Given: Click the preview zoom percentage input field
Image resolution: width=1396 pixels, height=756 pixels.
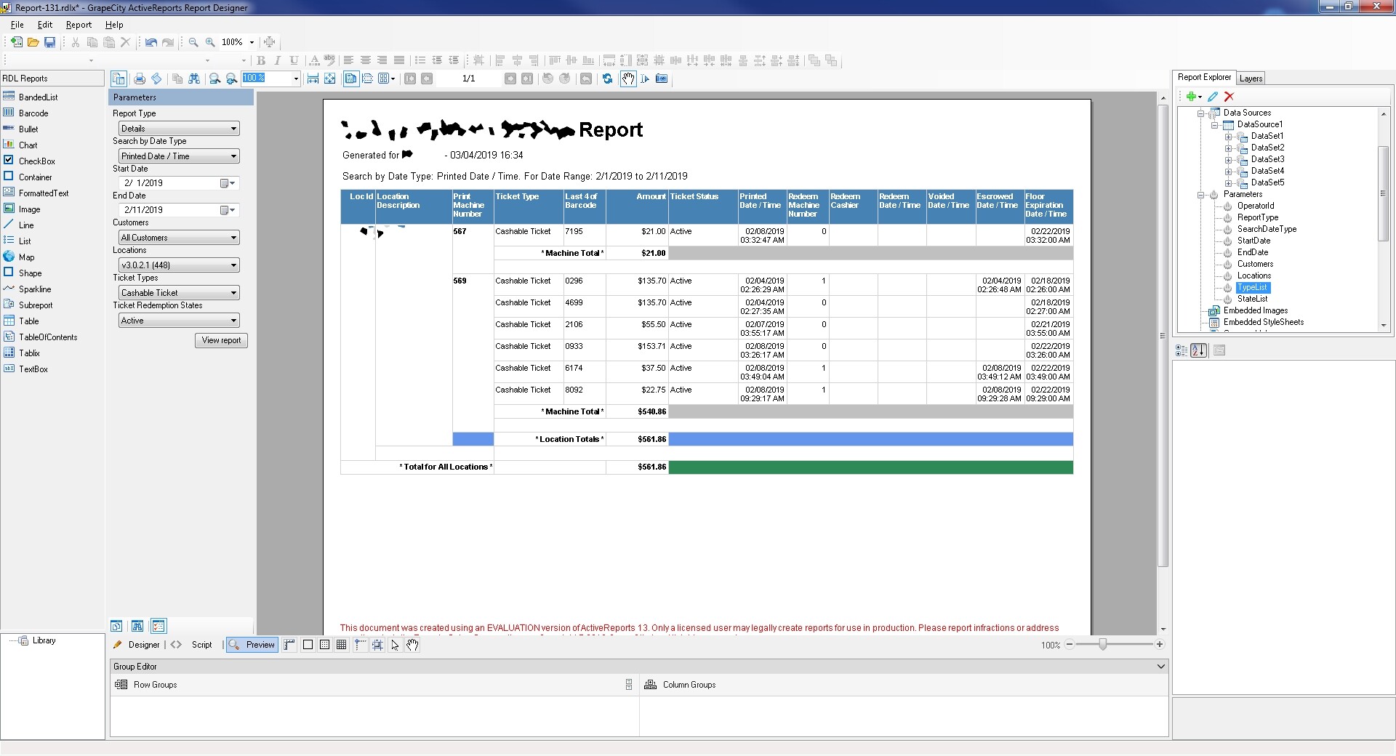Looking at the screenshot, I should click(266, 79).
